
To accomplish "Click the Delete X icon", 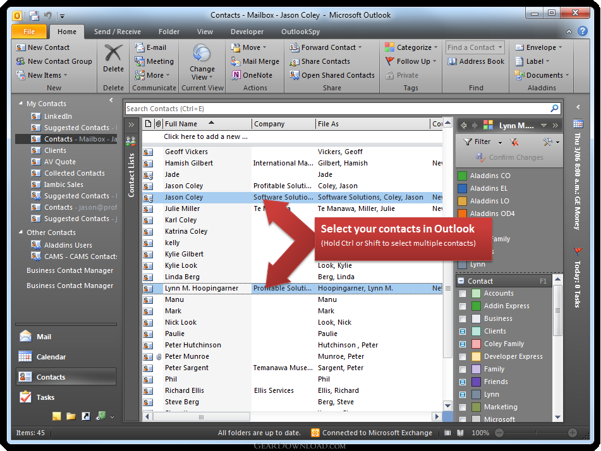I will tap(114, 53).
